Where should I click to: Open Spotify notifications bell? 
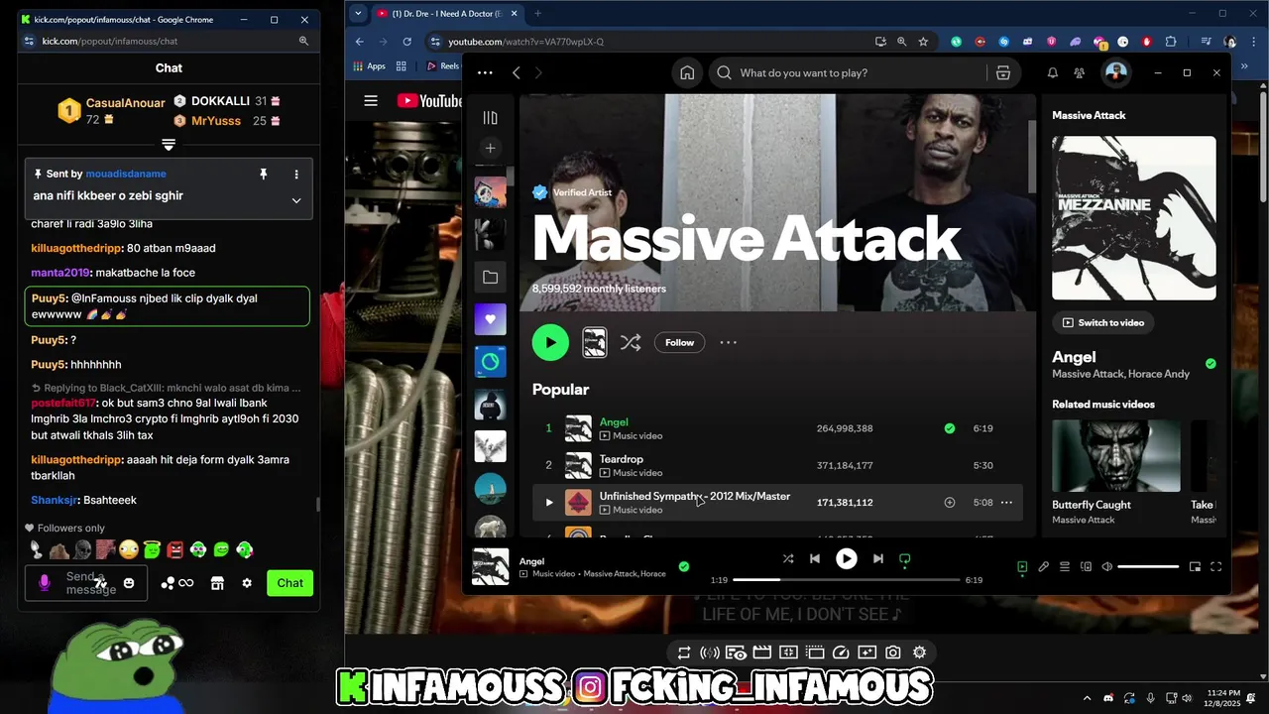[1053, 72]
